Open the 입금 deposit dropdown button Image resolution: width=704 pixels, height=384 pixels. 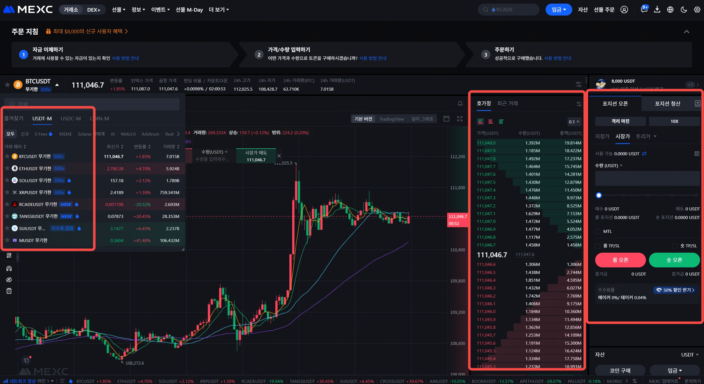click(x=559, y=10)
